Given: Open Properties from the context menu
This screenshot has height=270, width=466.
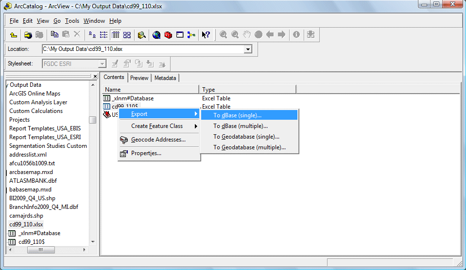Looking at the screenshot, I should point(159,153).
